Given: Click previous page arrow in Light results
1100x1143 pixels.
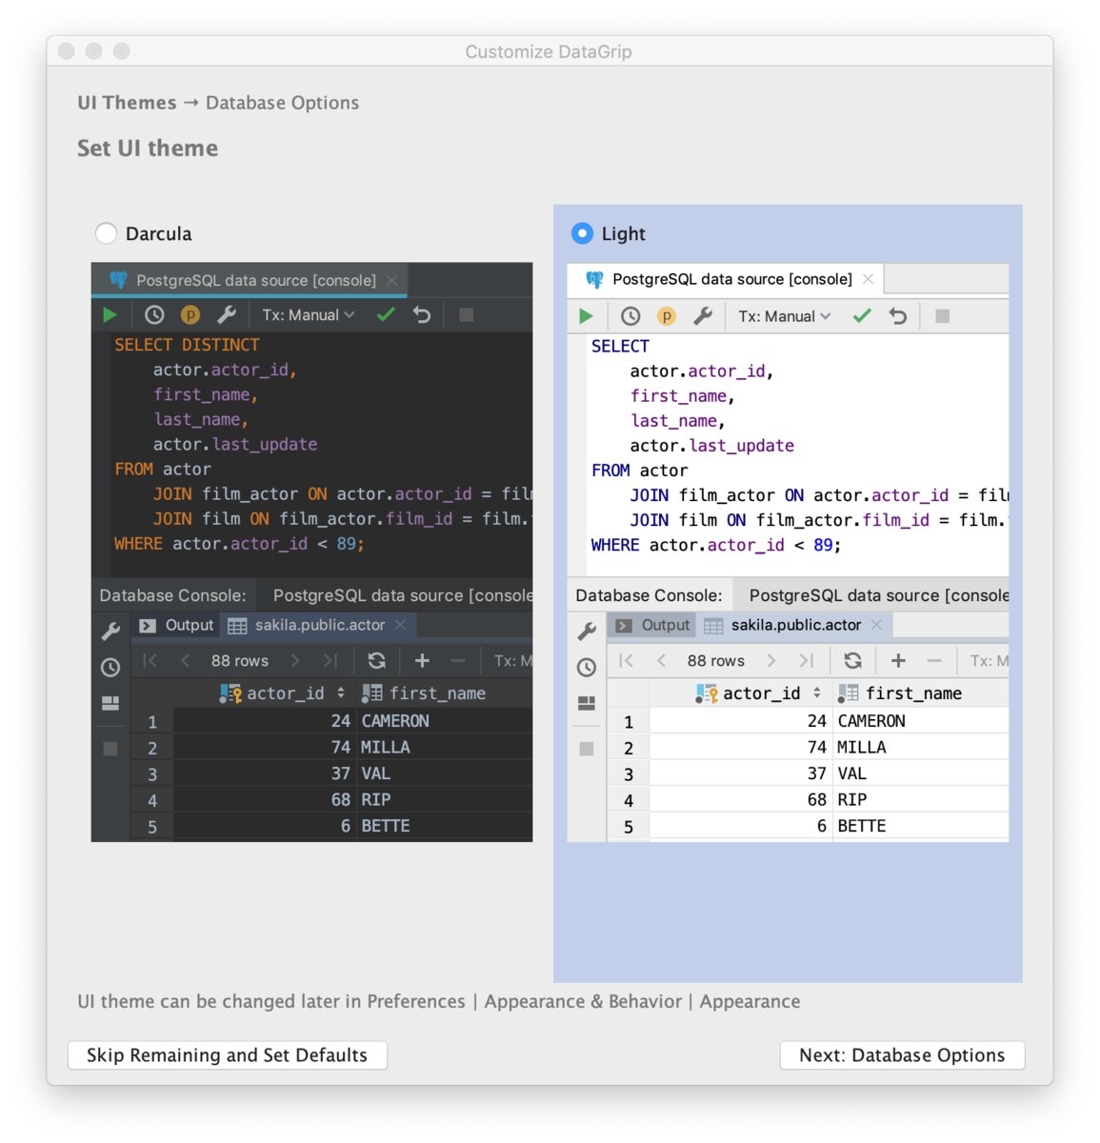Looking at the screenshot, I should 661,660.
